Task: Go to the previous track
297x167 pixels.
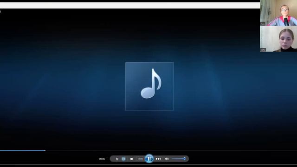Action: pos(140,159)
